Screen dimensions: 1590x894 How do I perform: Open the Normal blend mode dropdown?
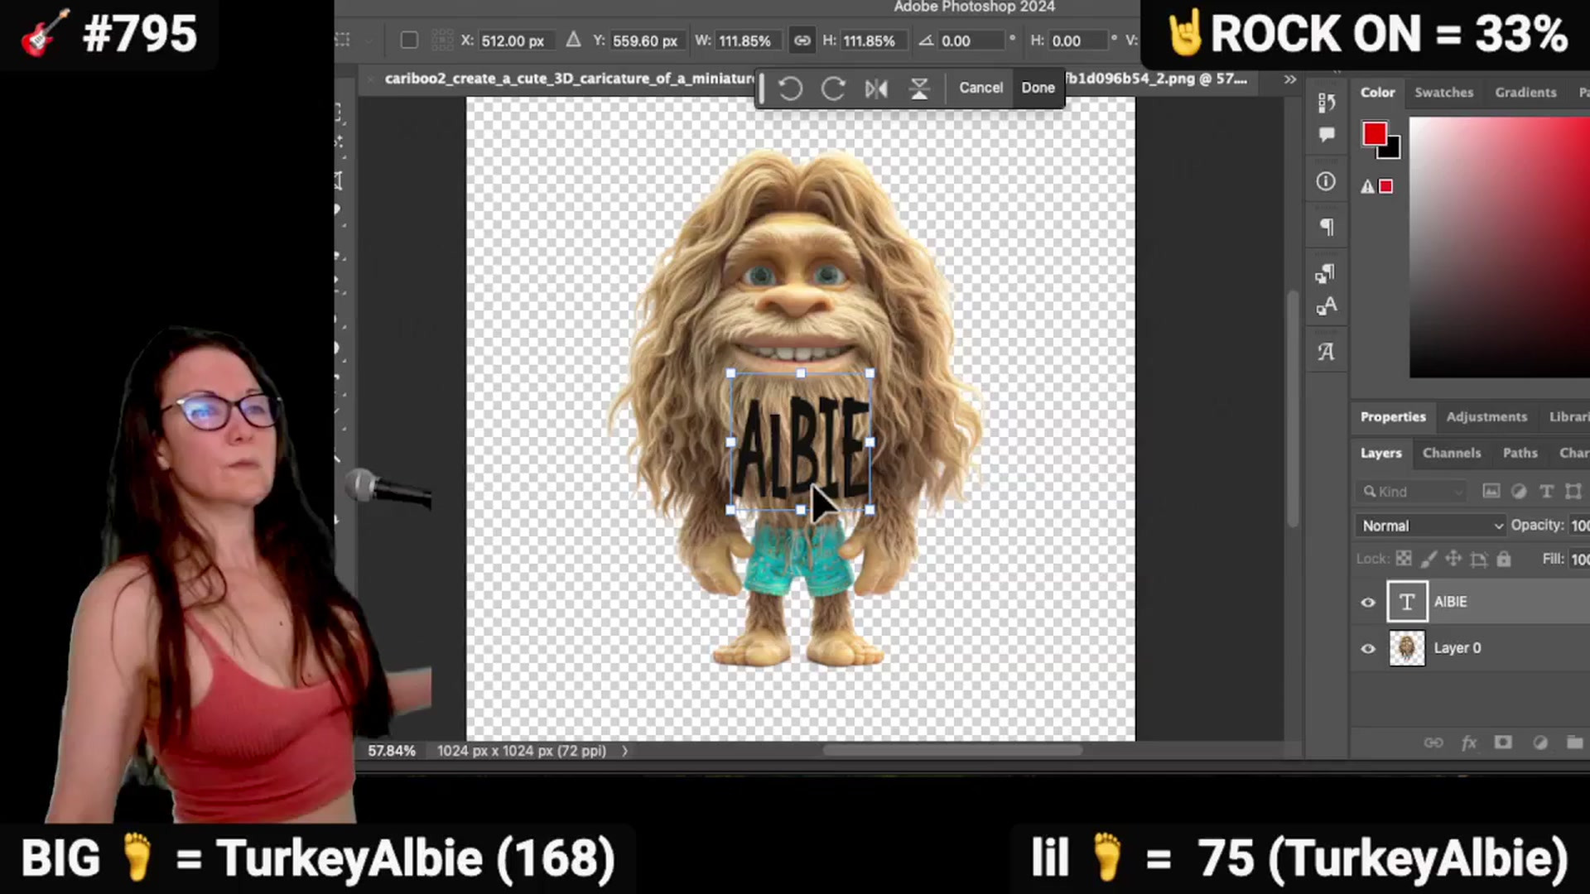point(1432,526)
